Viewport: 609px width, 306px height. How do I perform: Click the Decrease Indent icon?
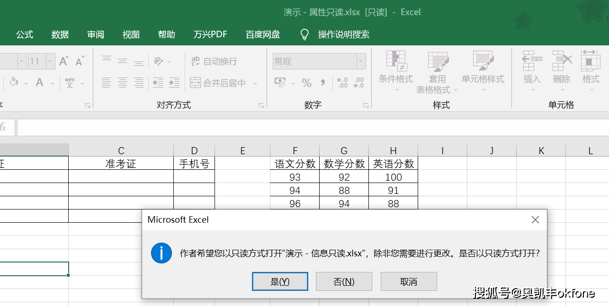(x=158, y=83)
